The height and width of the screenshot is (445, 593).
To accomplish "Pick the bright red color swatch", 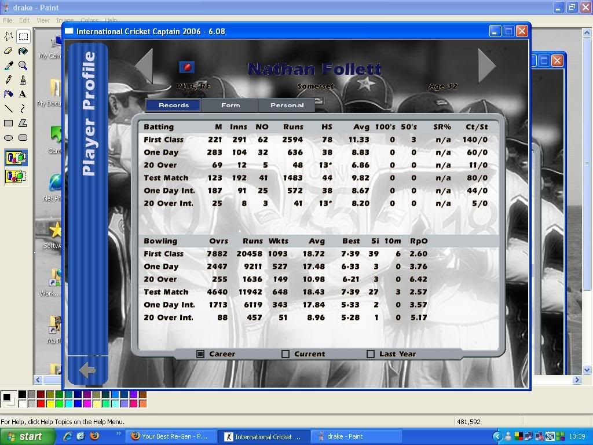I will 41,404.
